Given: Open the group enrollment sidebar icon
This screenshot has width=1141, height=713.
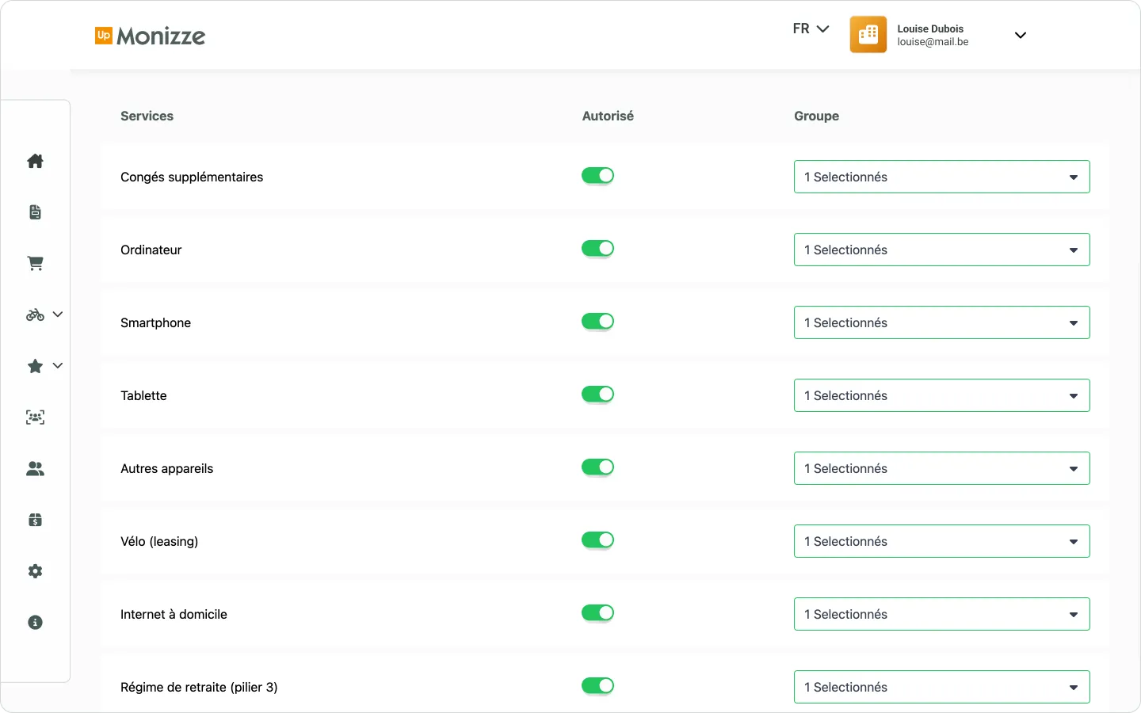Looking at the screenshot, I should [x=35, y=418].
